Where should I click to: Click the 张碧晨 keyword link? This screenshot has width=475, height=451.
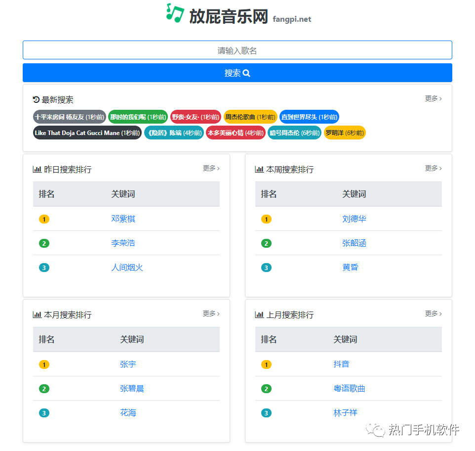(x=132, y=388)
